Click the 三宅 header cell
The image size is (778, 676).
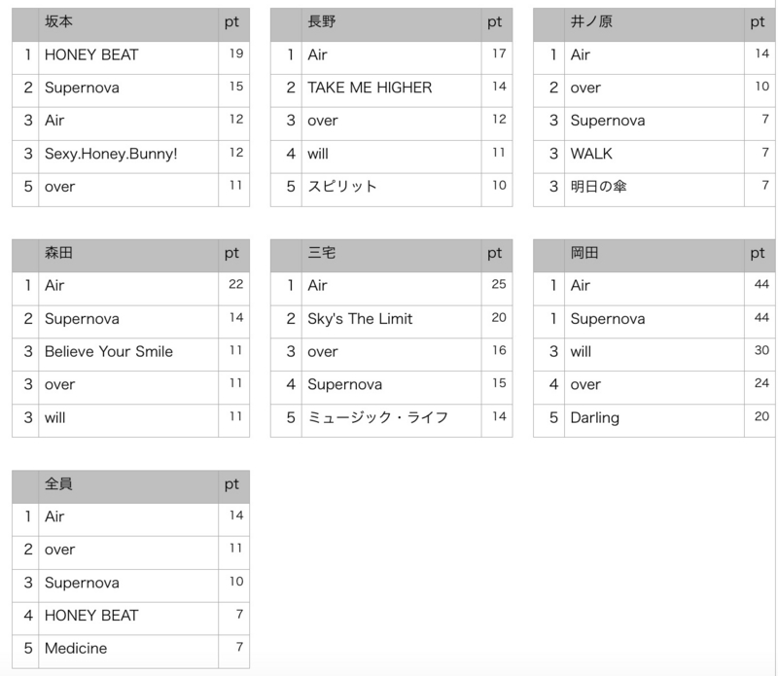(x=392, y=256)
